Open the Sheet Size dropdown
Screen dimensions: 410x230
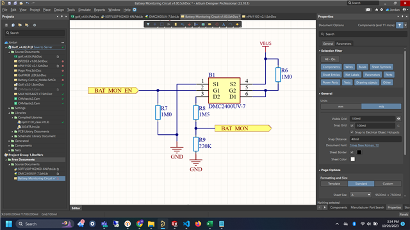(361, 195)
